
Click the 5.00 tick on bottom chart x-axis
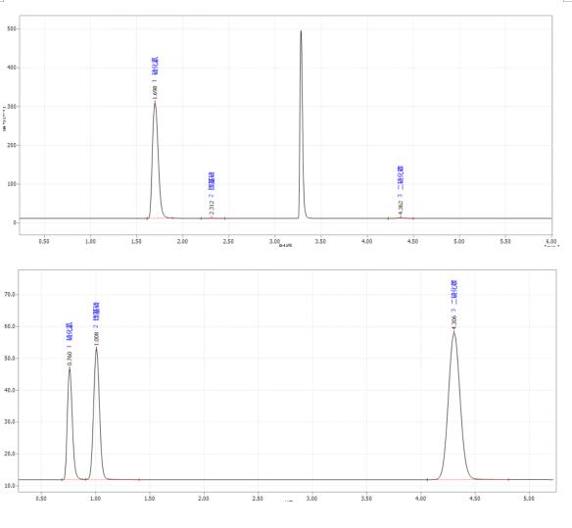coord(529,499)
